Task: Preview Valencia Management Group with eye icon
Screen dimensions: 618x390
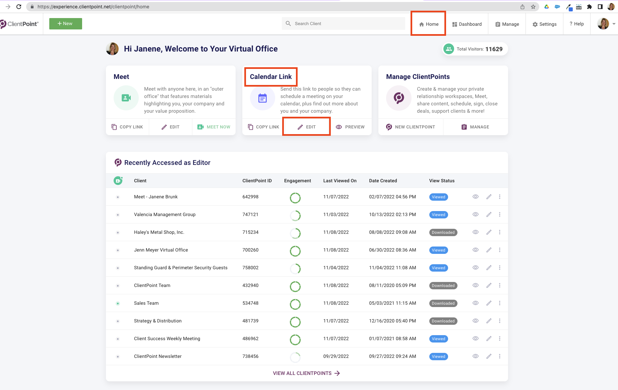Action: click(476, 214)
